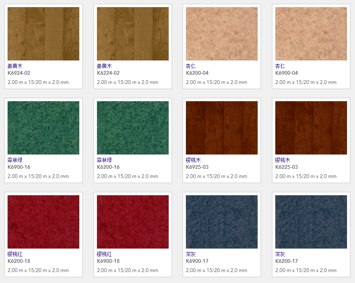
Task: Open the dark wood swatch image above K6225-03
Action: coord(311,128)
